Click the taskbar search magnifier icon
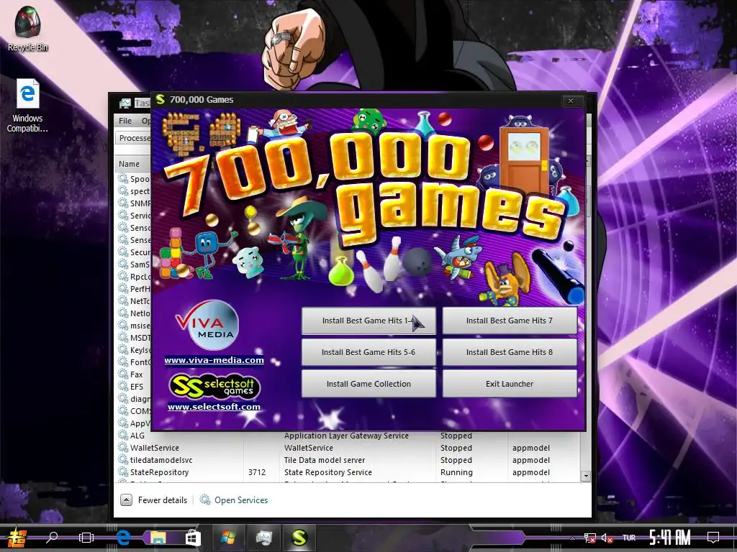 pos(52,536)
